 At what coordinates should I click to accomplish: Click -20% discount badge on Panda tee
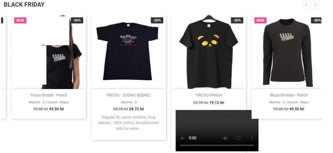(237, 20)
